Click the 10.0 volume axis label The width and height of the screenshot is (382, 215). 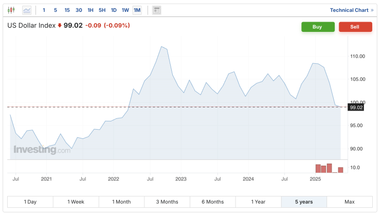(x=355, y=168)
